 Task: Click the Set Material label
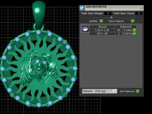point(127,91)
